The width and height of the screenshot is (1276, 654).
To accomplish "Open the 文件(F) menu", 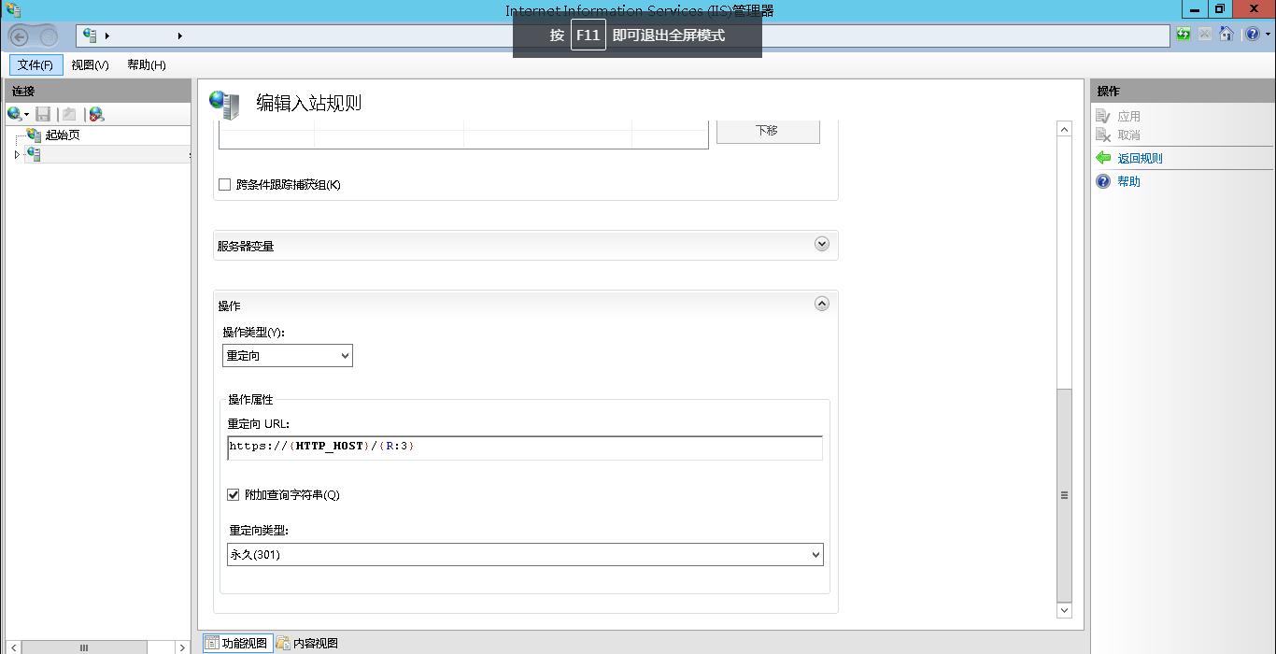I will [35, 64].
